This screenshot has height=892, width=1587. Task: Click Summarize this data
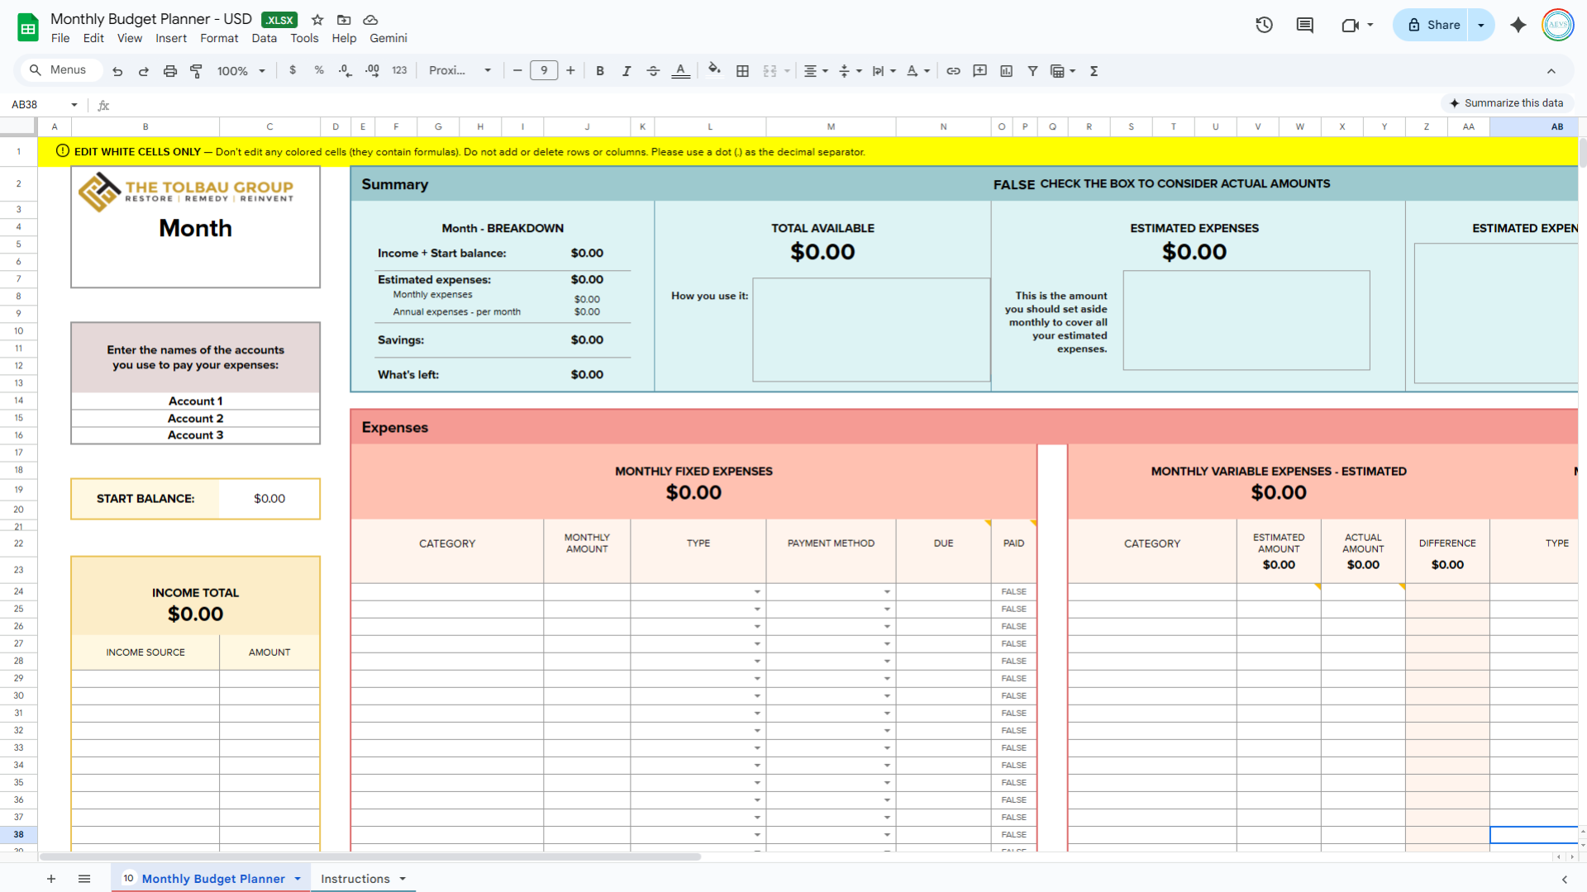(x=1506, y=102)
